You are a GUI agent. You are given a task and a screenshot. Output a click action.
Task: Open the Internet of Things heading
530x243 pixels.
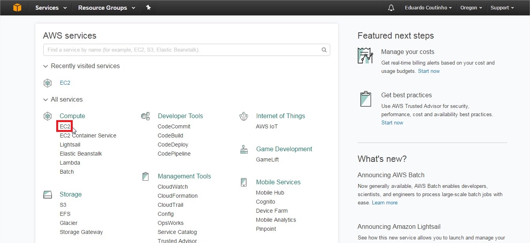tap(280, 116)
